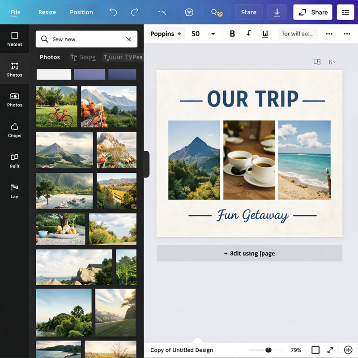
Task: Switch to the Soigg tab
Action: coord(83,57)
